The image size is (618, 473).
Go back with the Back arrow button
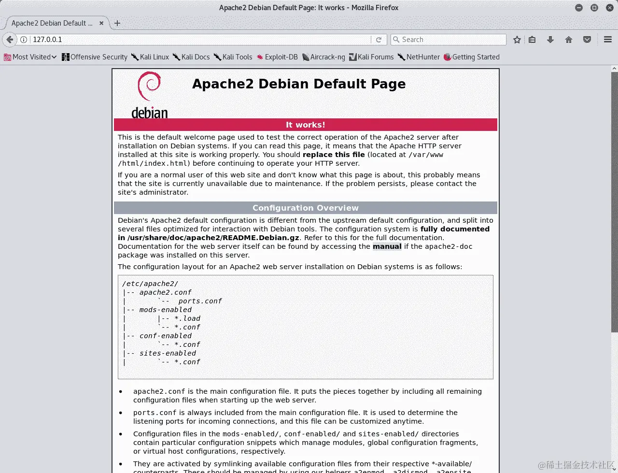tap(10, 40)
